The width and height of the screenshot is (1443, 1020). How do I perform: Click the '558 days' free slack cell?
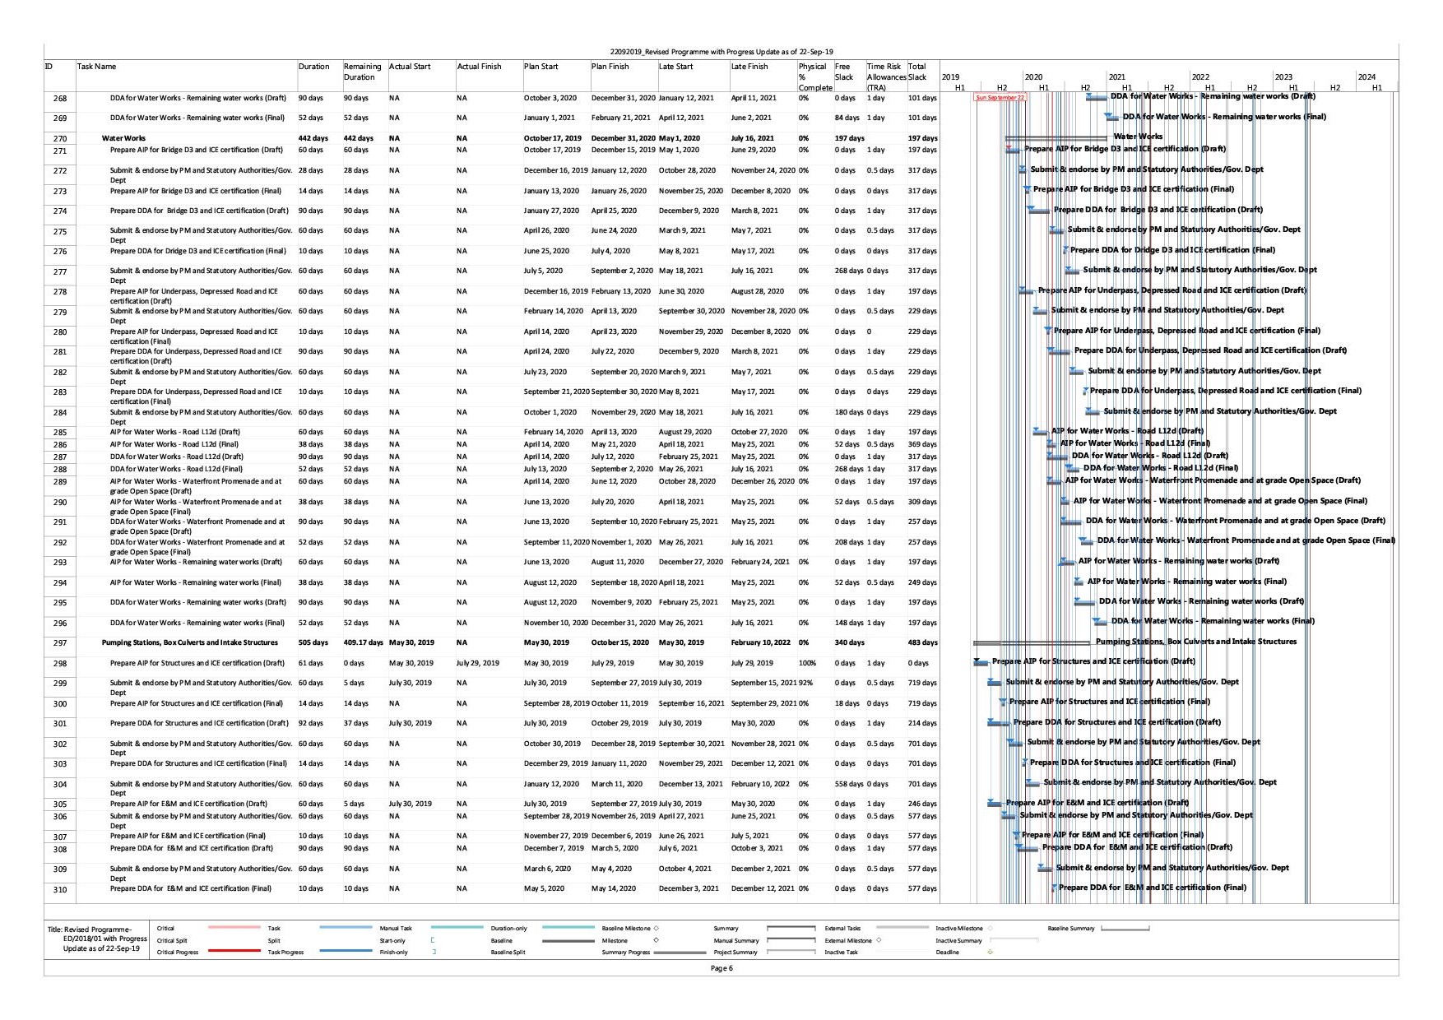849,784
